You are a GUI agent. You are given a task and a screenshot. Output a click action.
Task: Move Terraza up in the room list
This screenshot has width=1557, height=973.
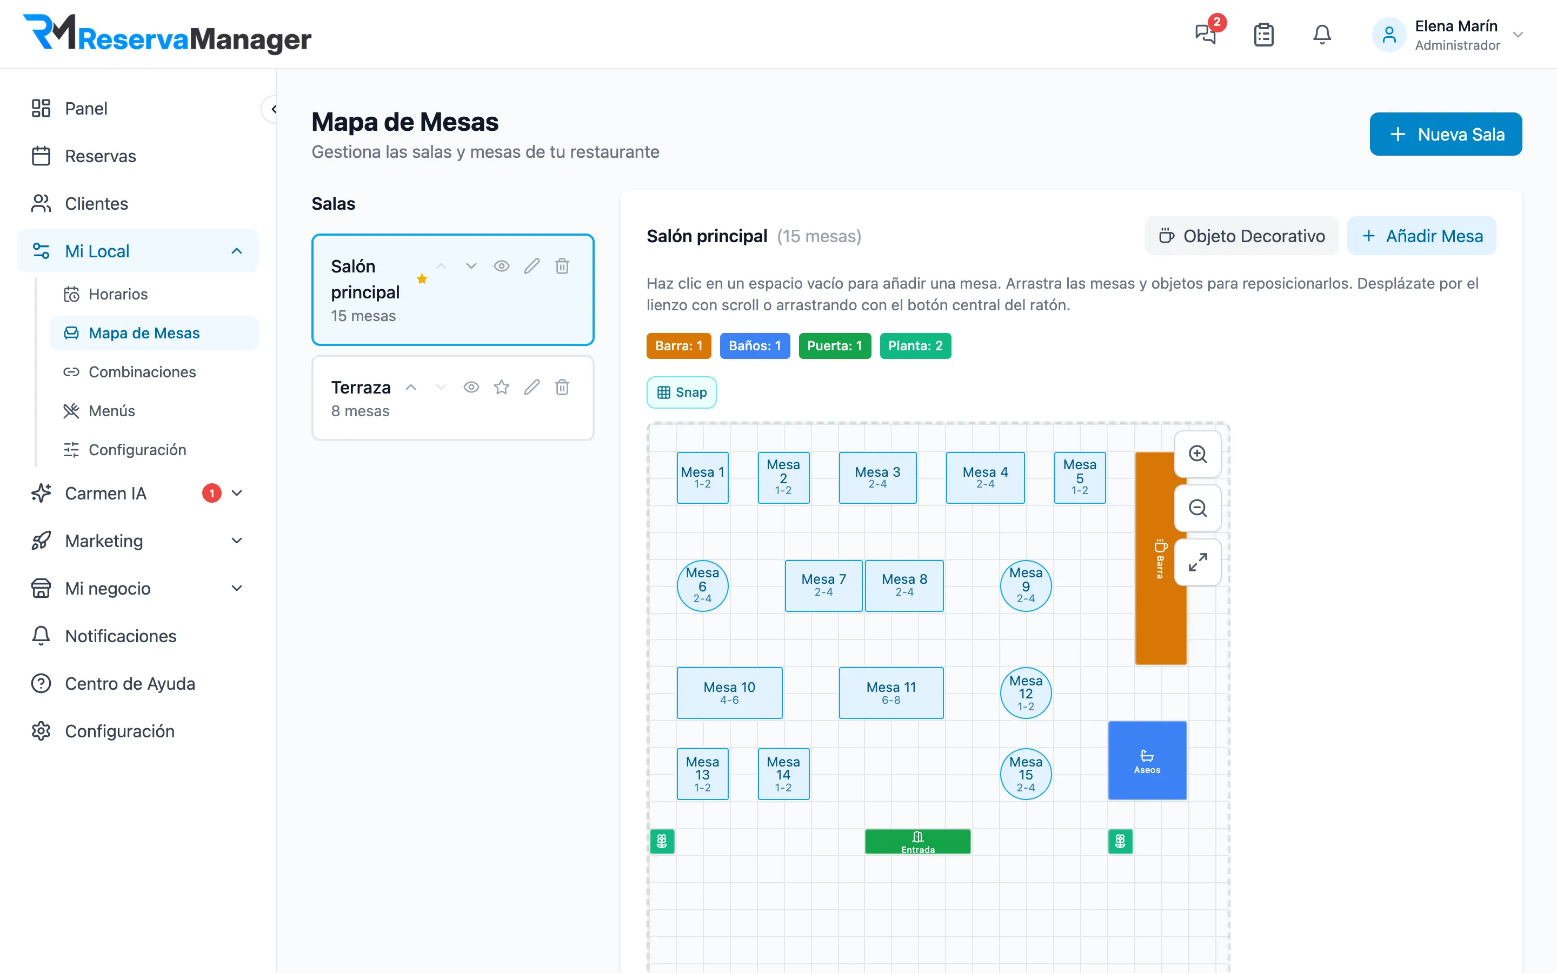click(410, 386)
